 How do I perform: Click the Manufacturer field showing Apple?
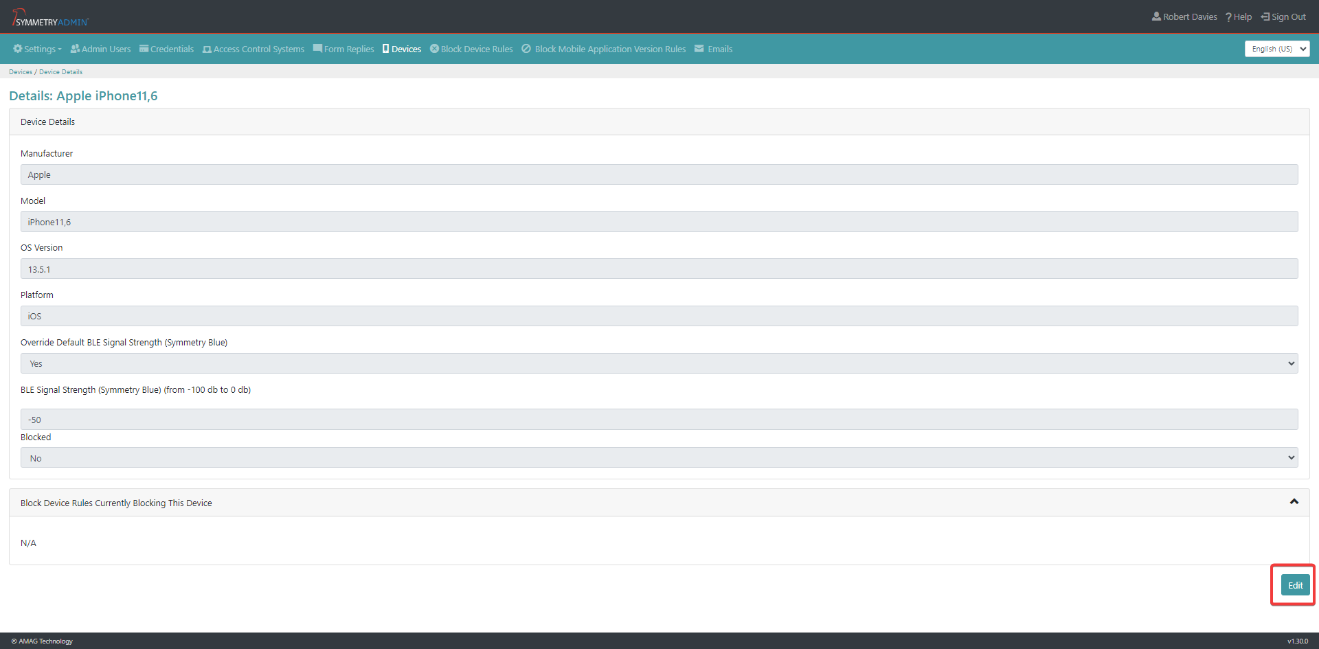click(x=659, y=174)
